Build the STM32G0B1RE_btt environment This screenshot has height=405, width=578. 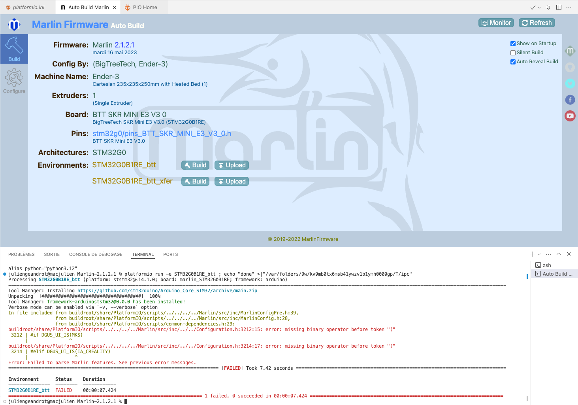[195, 165]
